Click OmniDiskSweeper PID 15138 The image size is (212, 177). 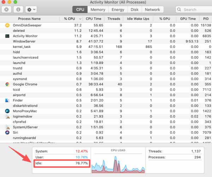click(x=206, y=25)
